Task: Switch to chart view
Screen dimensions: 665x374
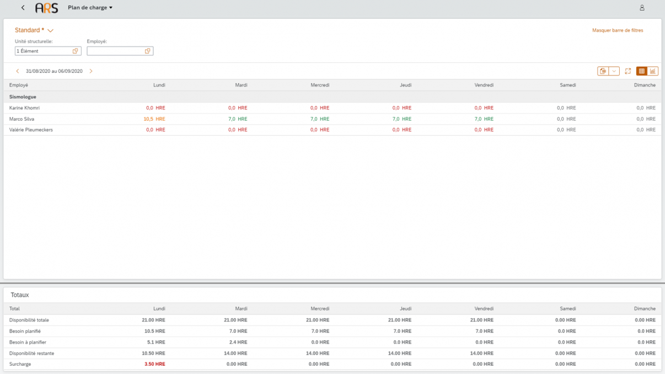Action: click(x=653, y=71)
